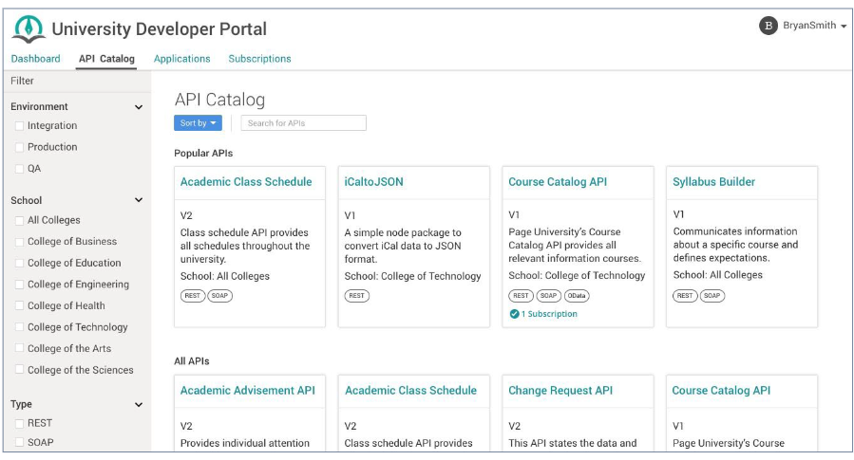854x460 pixels.
Task: Open the BryanSmith account dropdown arrow
Action: coord(844,27)
